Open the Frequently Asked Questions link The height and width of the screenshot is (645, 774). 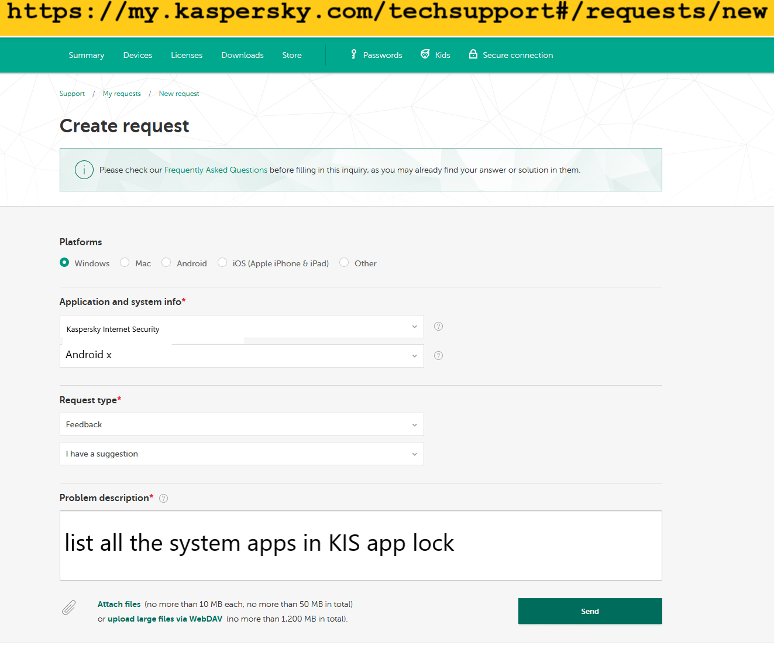pos(216,170)
